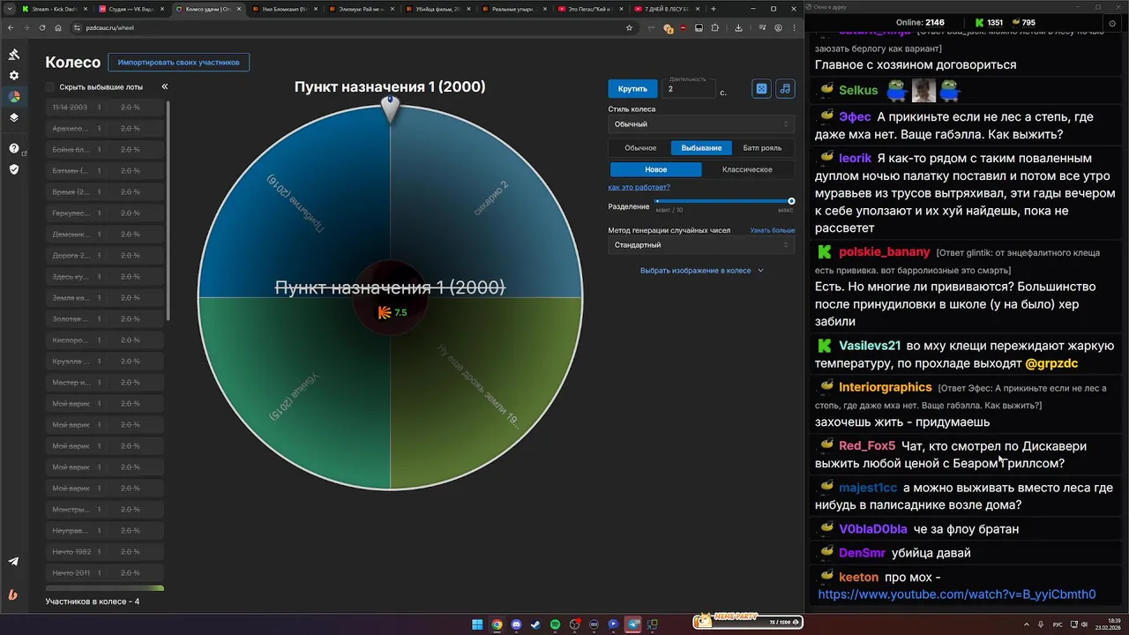Open the wheel style dropdown 'Обычный'
Viewport: 1129px width, 635px height.
[701, 124]
